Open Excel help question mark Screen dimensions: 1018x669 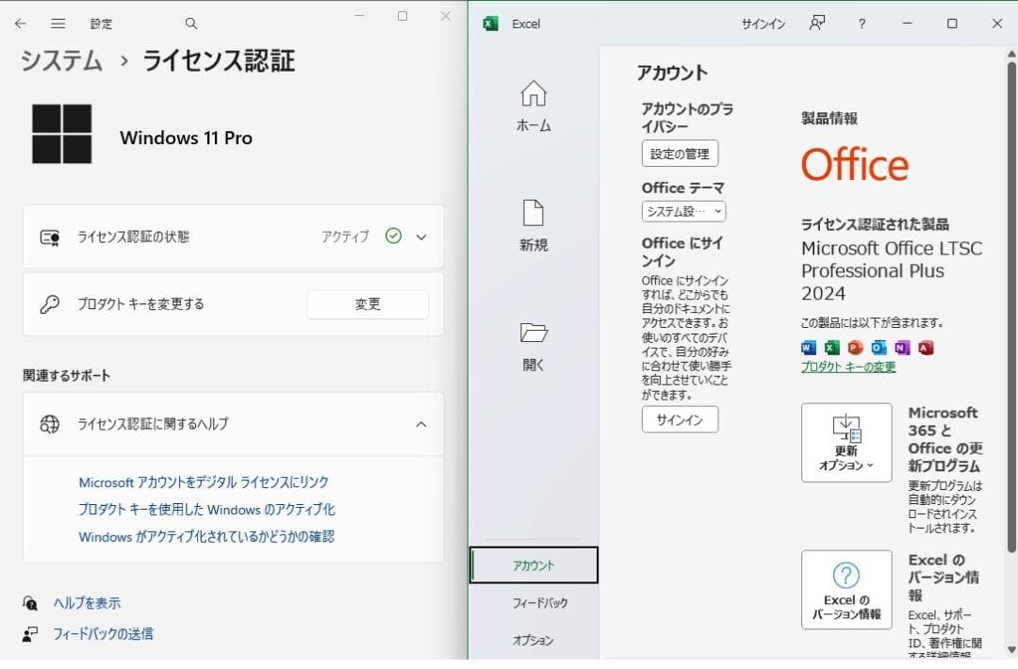(862, 24)
